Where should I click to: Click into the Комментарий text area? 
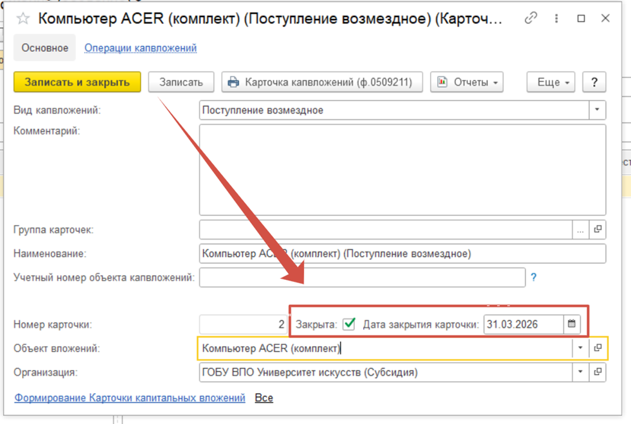coord(402,169)
